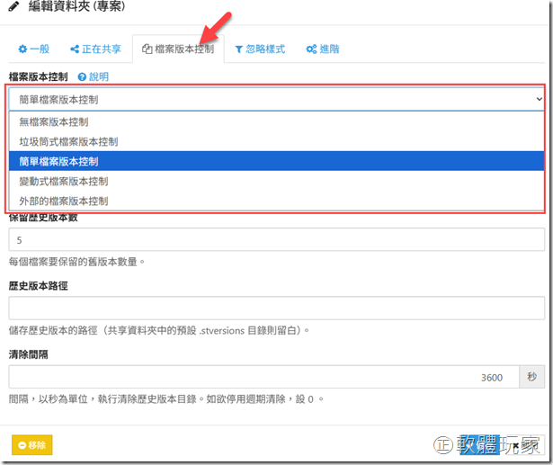The width and height of the screenshot is (553, 465).
Task: Click the 秒 unit label next to 3600
Action: 532,377
